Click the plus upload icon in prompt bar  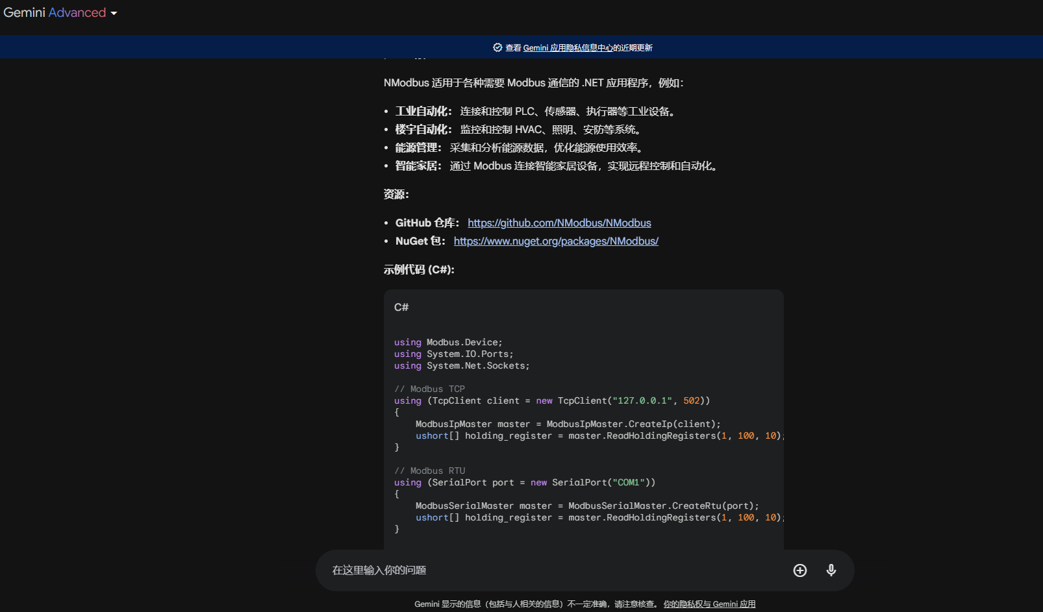click(x=800, y=570)
